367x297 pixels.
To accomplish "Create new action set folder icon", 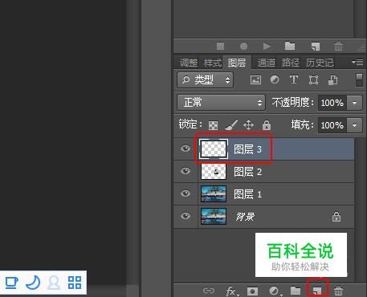I will 290,46.
